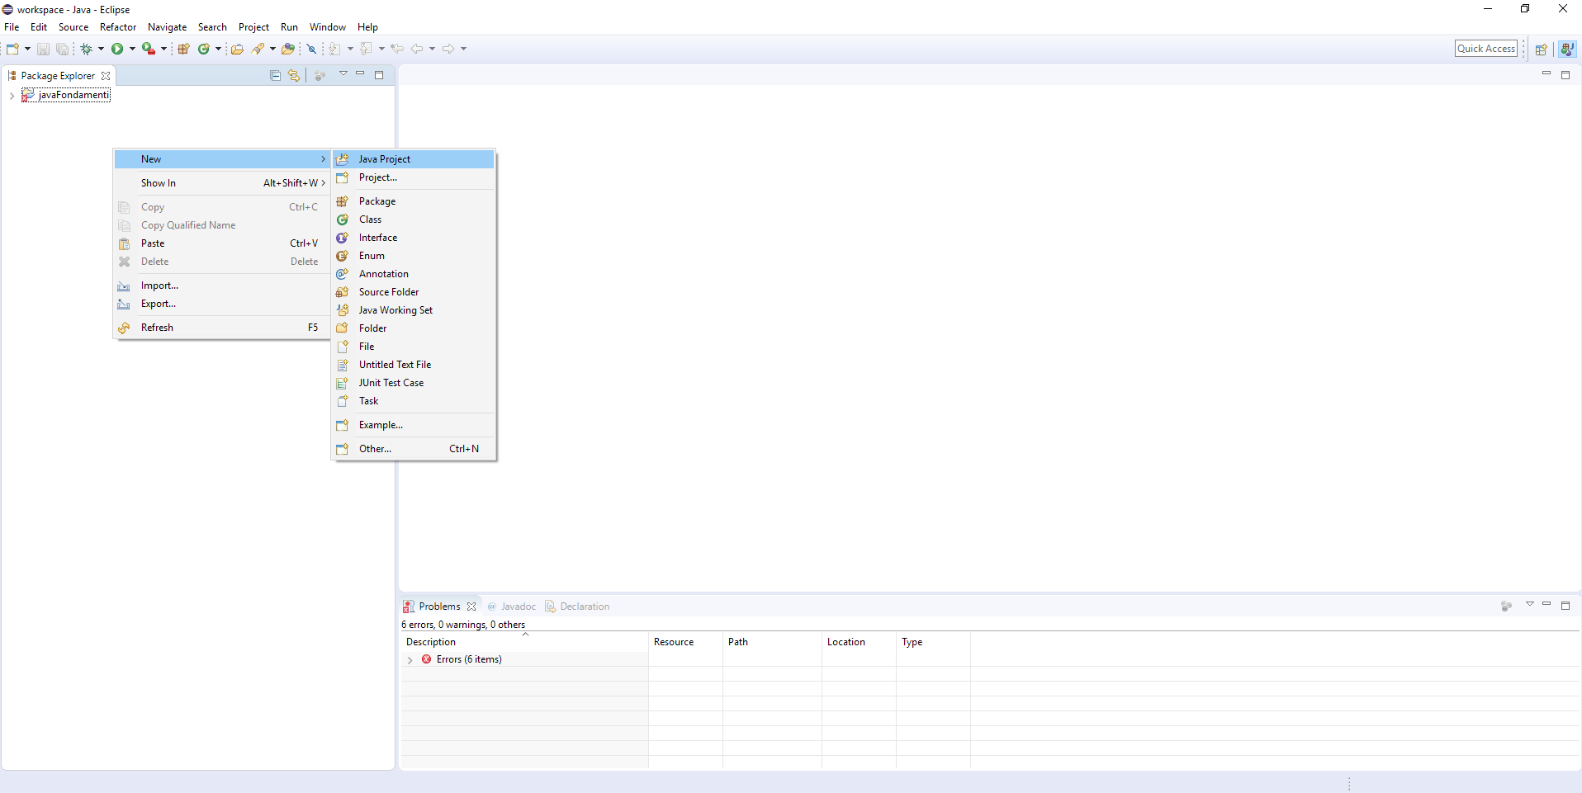The width and height of the screenshot is (1582, 793).
Task: Choose Source Folder from New submenu
Action: [x=413, y=292]
